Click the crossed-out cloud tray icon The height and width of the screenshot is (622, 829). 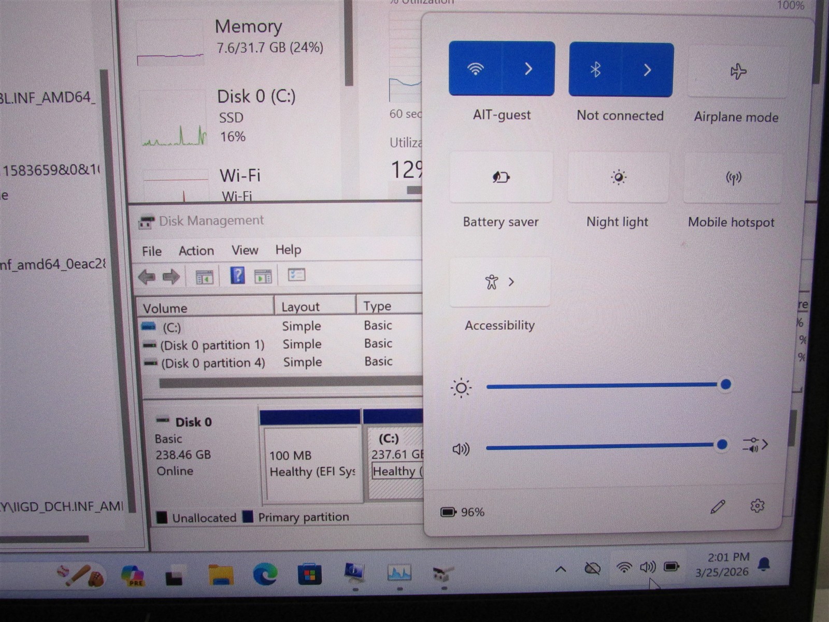coord(592,569)
